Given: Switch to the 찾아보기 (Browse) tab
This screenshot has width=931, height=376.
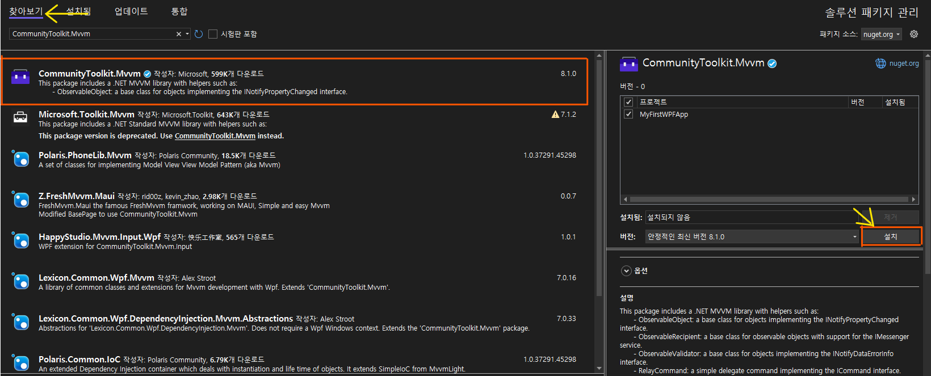Looking at the screenshot, I should tap(26, 11).
